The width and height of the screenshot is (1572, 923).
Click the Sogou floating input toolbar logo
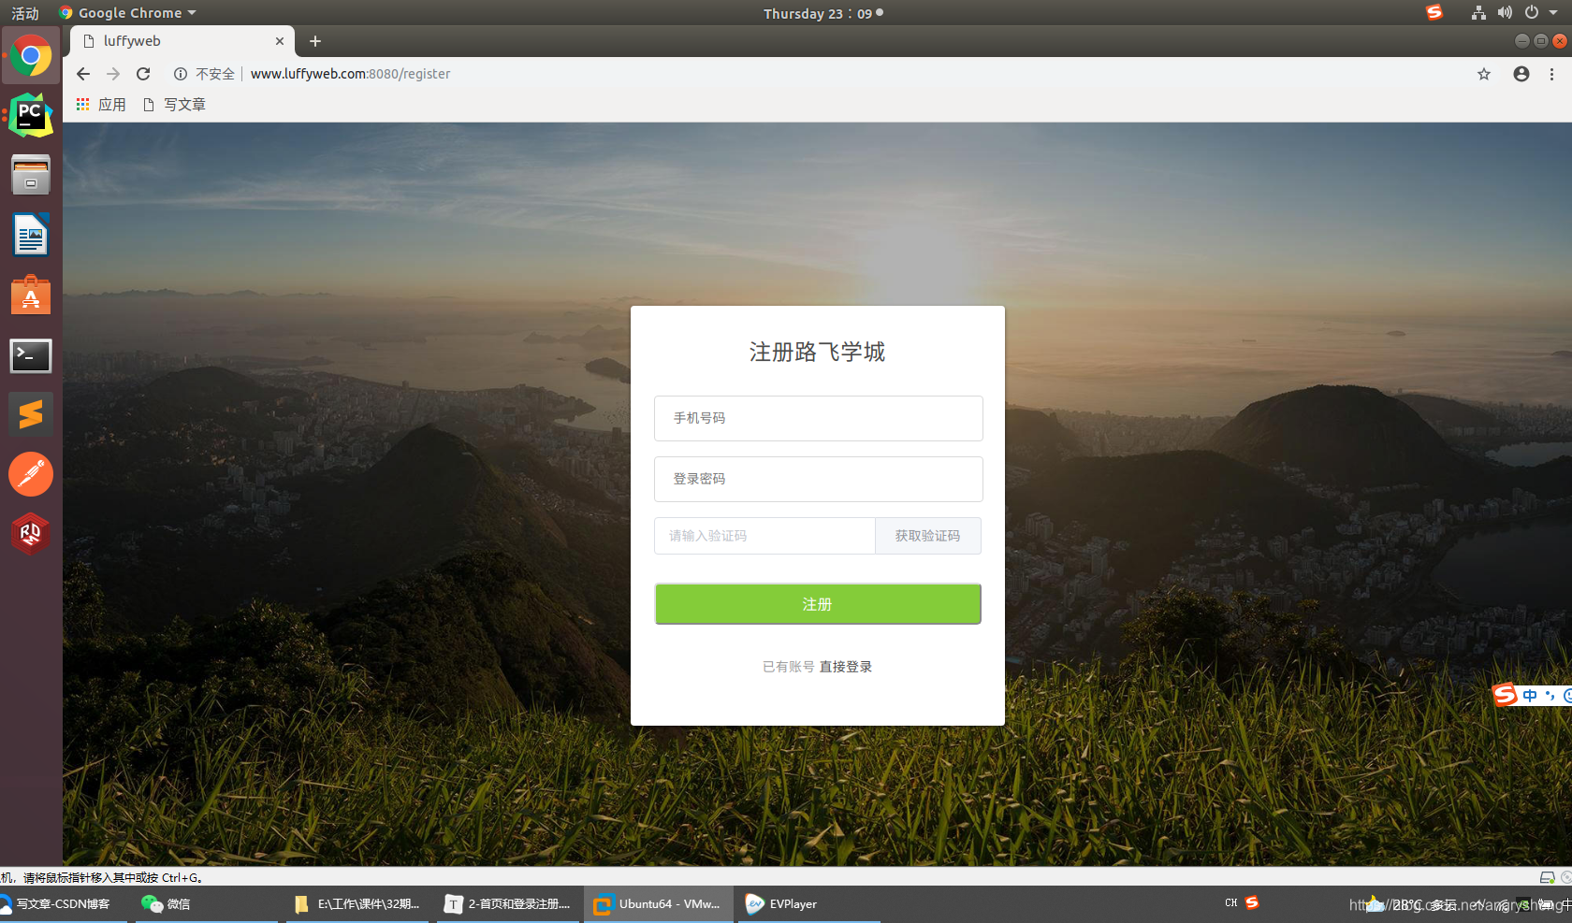coord(1505,695)
